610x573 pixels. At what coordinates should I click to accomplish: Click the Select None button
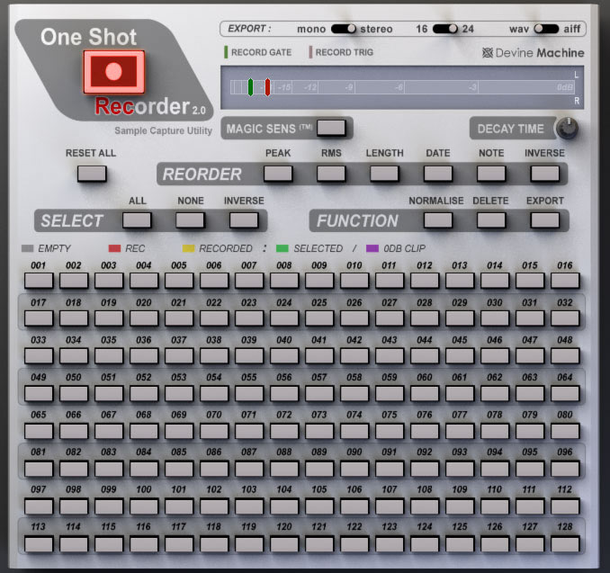pos(190,220)
